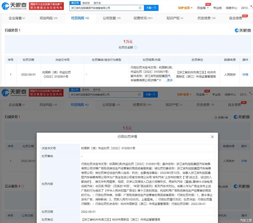
Task: Close the 行政处罚详情 dialog
Action: 212,137
